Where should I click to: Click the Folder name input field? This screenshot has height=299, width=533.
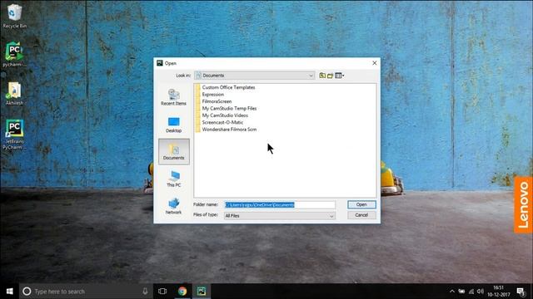280,205
